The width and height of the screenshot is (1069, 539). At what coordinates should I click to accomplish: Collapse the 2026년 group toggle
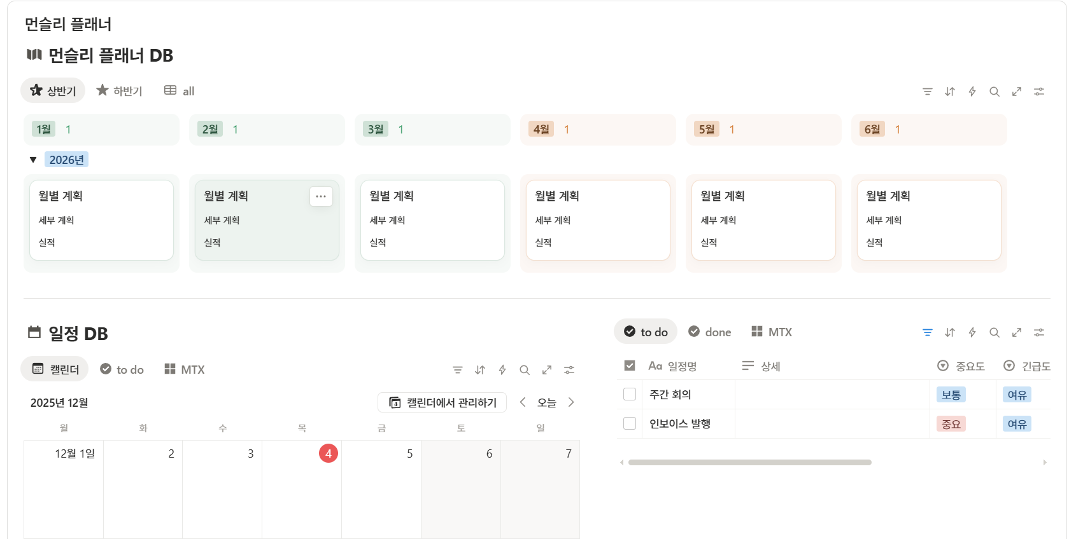[33, 160]
